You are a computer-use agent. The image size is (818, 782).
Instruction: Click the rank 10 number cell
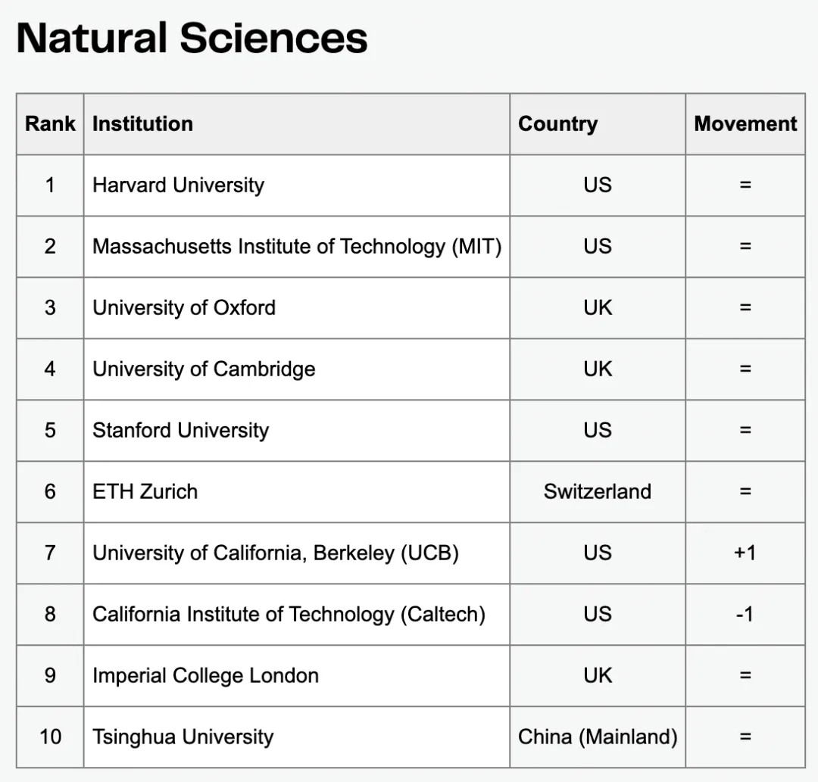tap(50, 737)
